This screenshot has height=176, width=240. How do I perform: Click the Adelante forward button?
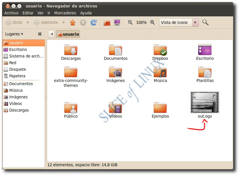tap(46, 23)
